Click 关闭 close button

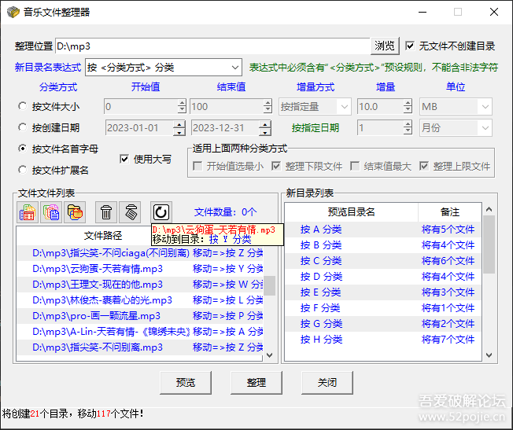[x=327, y=382]
